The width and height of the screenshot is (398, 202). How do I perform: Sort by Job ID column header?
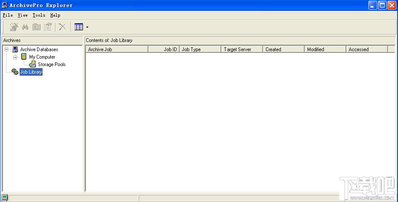click(x=164, y=49)
